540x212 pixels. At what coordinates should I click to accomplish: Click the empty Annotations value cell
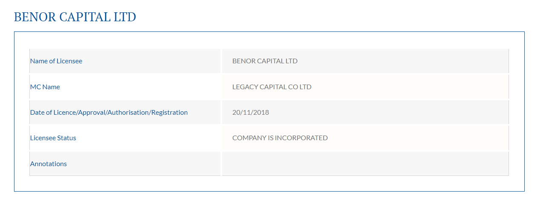365,164
